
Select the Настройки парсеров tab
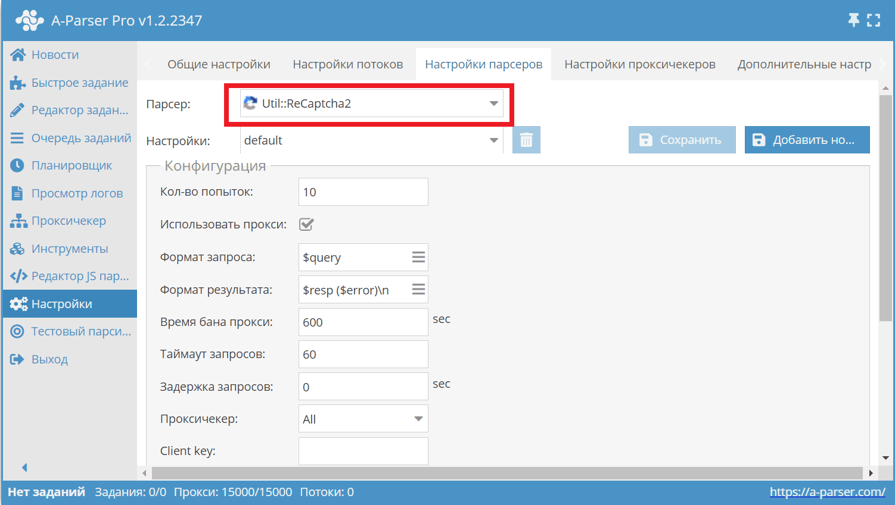pos(484,64)
